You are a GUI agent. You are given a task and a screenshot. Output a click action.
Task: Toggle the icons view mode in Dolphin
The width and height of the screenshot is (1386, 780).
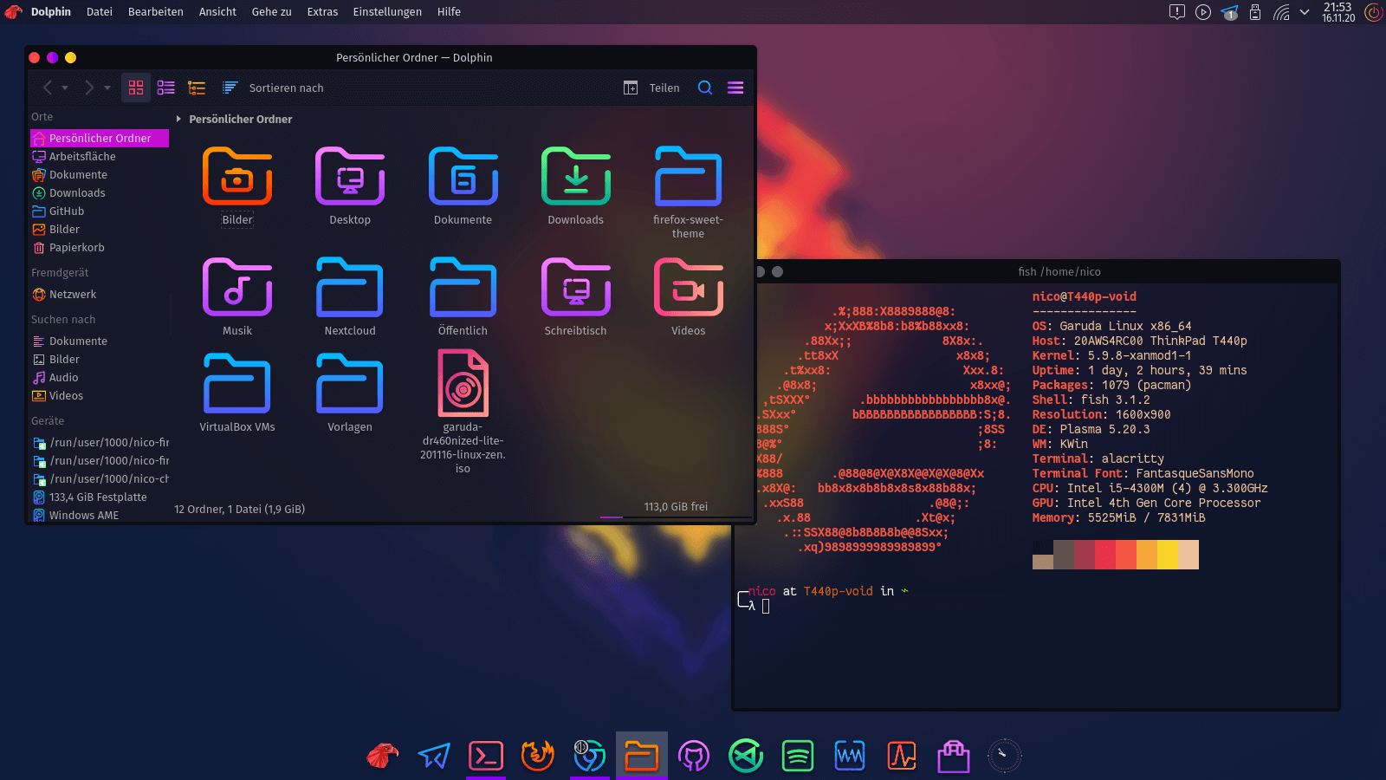click(136, 88)
